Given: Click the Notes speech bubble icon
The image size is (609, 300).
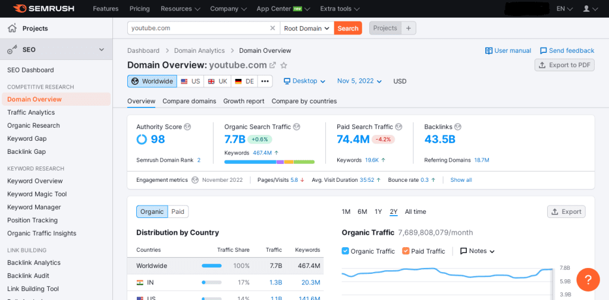Looking at the screenshot, I should click(x=463, y=251).
